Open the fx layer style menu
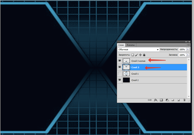Image resolution: width=194 pixels, height=135 pixels. tap(156, 100)
